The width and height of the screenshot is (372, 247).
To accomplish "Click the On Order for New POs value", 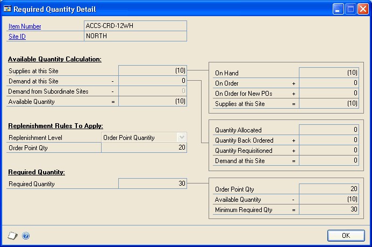I will click(329, 93).
